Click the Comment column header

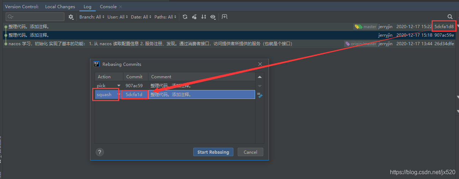pos(202,77)
